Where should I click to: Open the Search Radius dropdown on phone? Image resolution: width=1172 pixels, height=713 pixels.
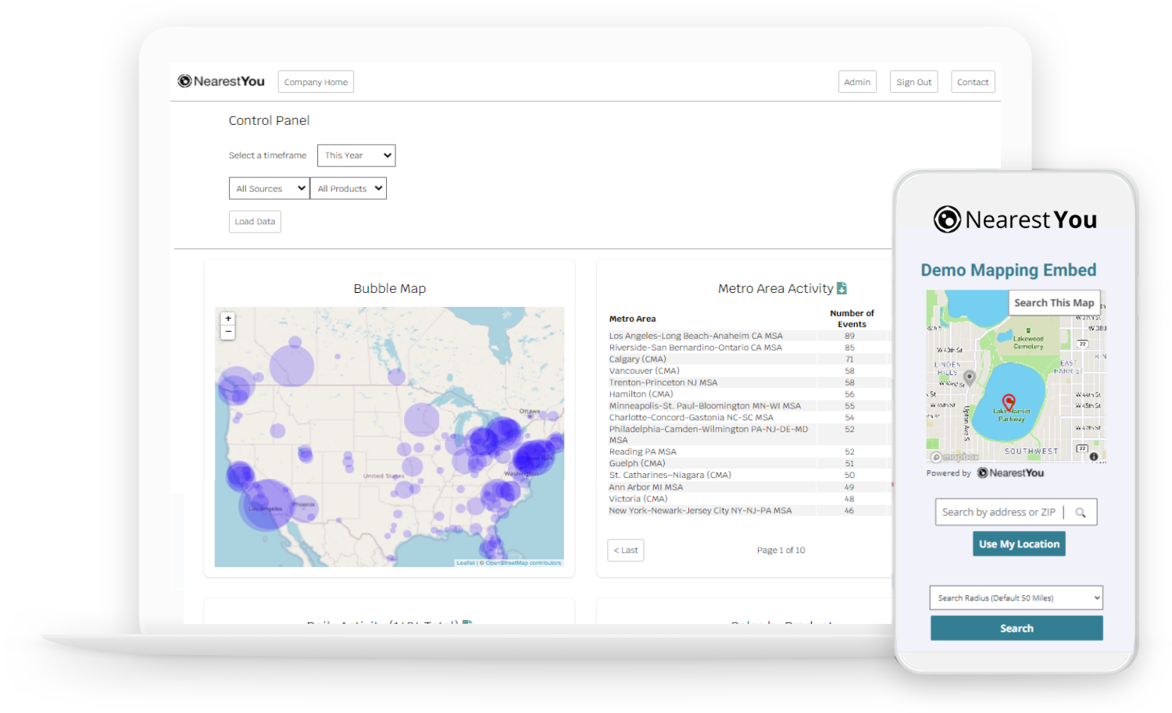(1016, 598)
